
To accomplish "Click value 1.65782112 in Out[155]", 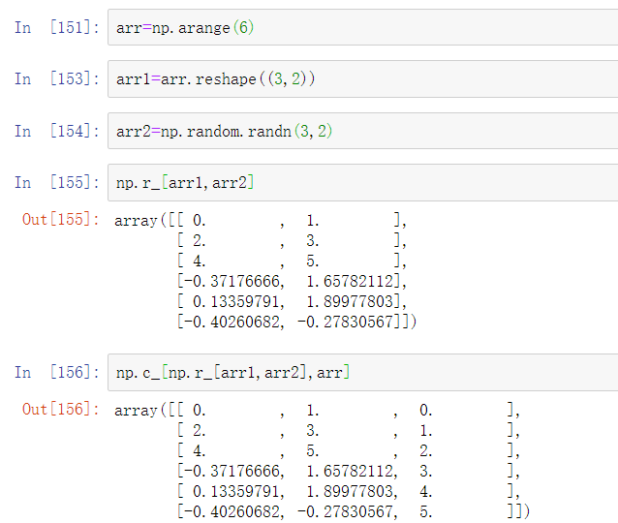I will [350, 282].
